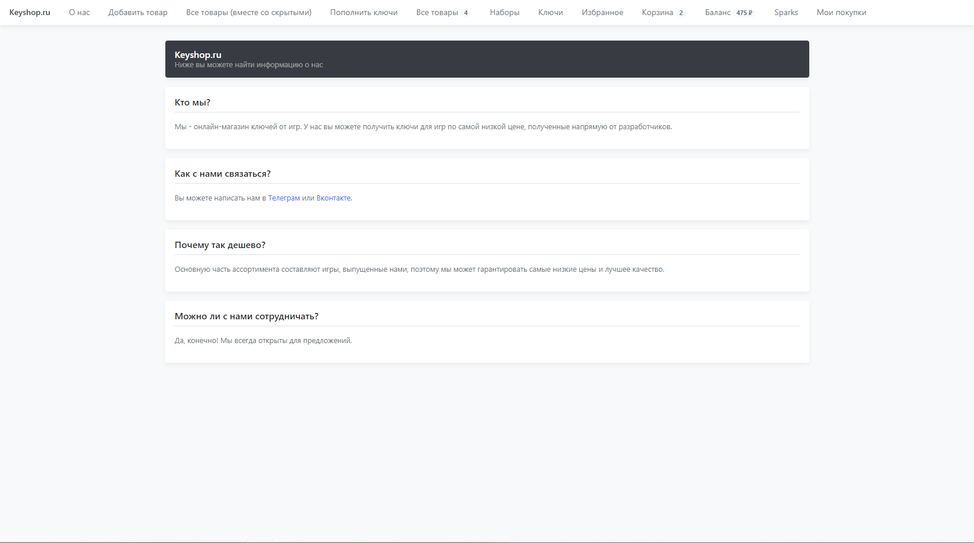Click the "Кто мы?" heading
Screen dimensions: 974x543
193,103
